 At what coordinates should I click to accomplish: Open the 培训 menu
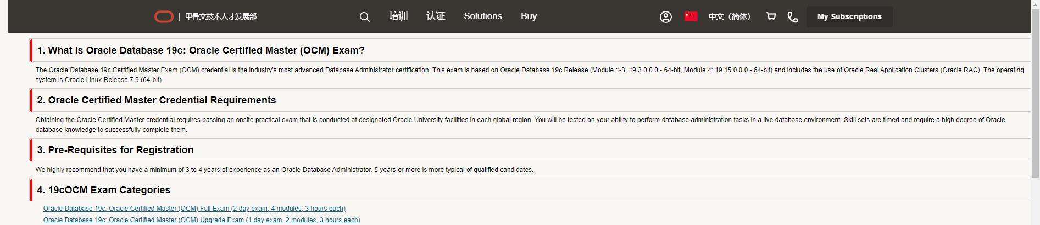pyautogui.click(x=398, y=16)
